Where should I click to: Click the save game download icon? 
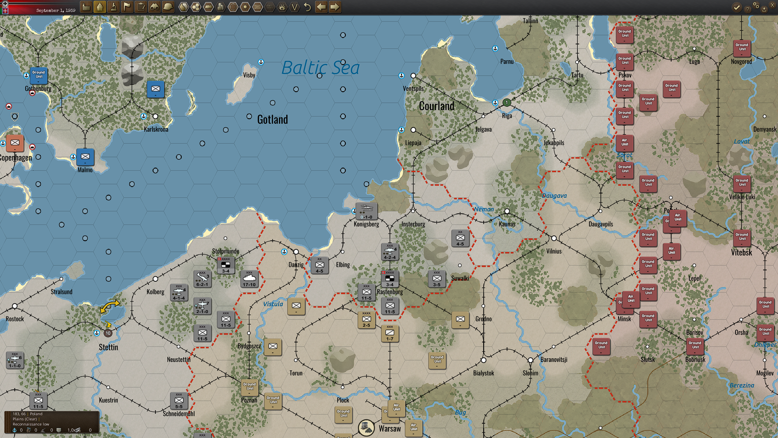(764, 9)
